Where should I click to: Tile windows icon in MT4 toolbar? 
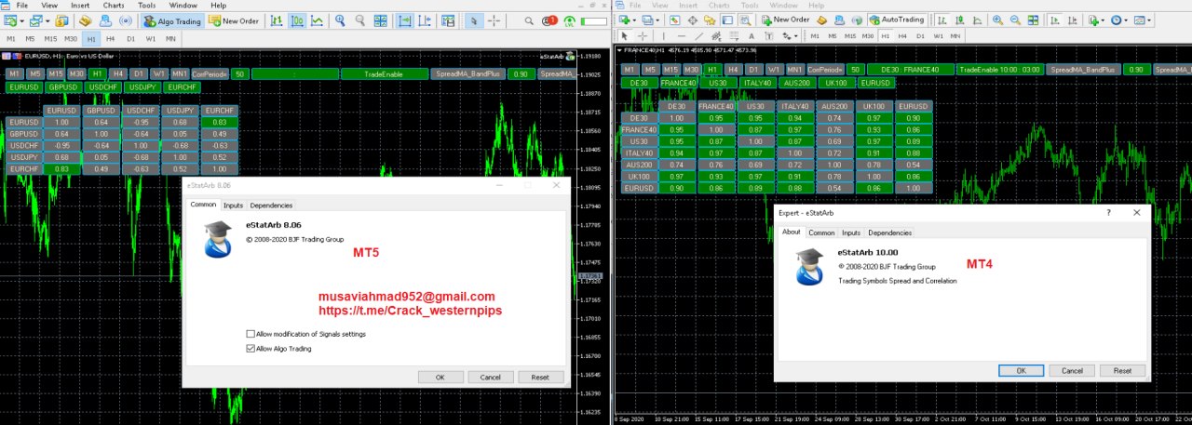point(1033,20)
